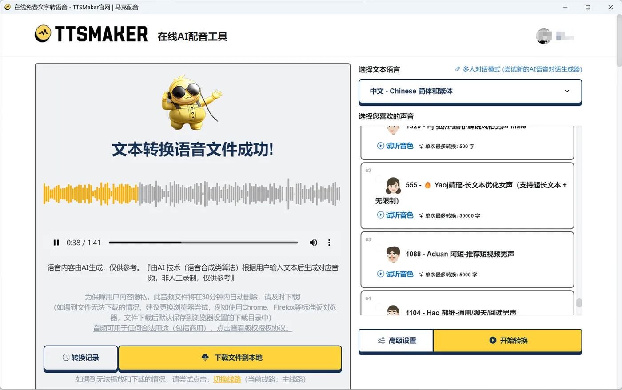Open the user avatar in header
Viewport: 622px width, 390px height.
point(544,36)
